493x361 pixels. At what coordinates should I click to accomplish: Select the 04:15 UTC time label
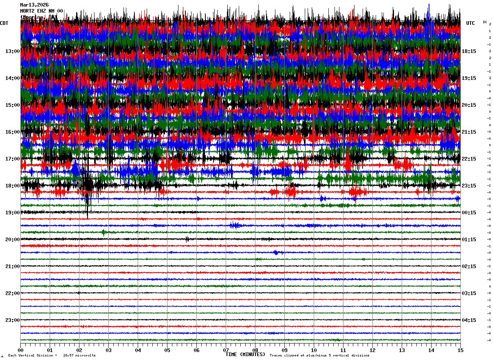click(x=469, y=320)
